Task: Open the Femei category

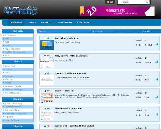Action: tap(18, 73)
